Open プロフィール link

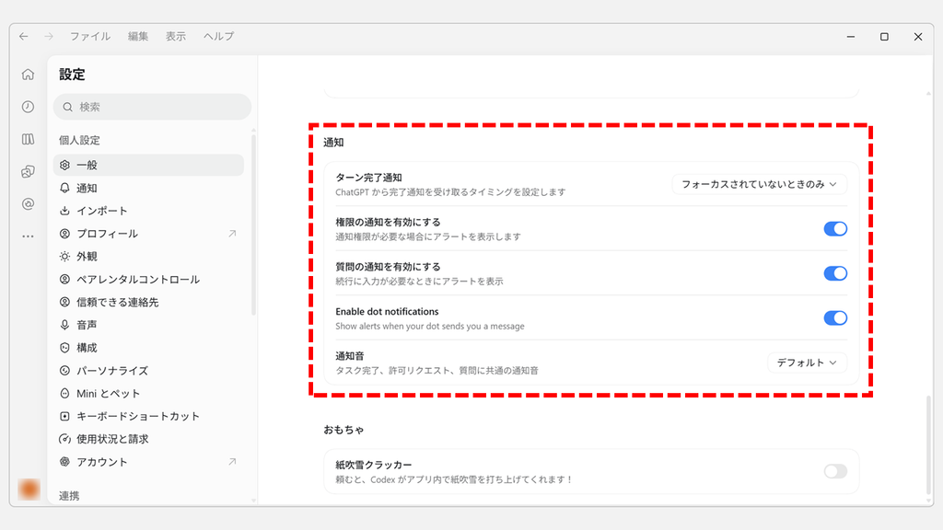click(x=148, y=234)
